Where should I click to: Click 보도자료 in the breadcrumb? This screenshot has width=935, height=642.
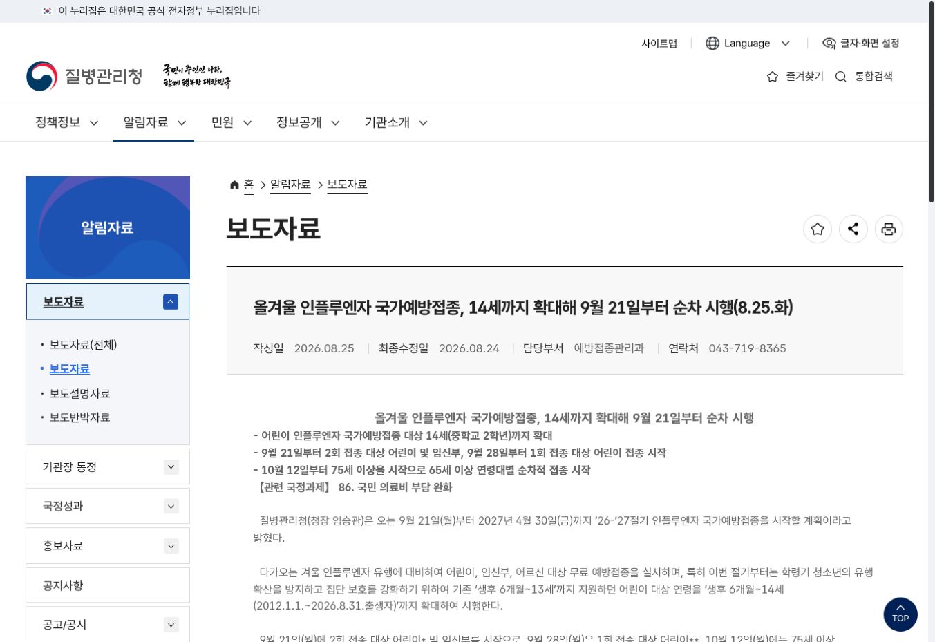point(347,185)
